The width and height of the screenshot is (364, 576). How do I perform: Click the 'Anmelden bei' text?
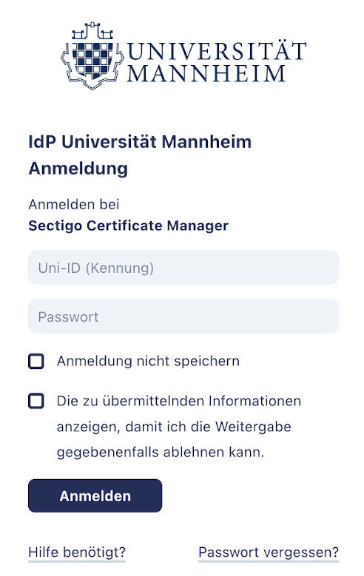74,204
